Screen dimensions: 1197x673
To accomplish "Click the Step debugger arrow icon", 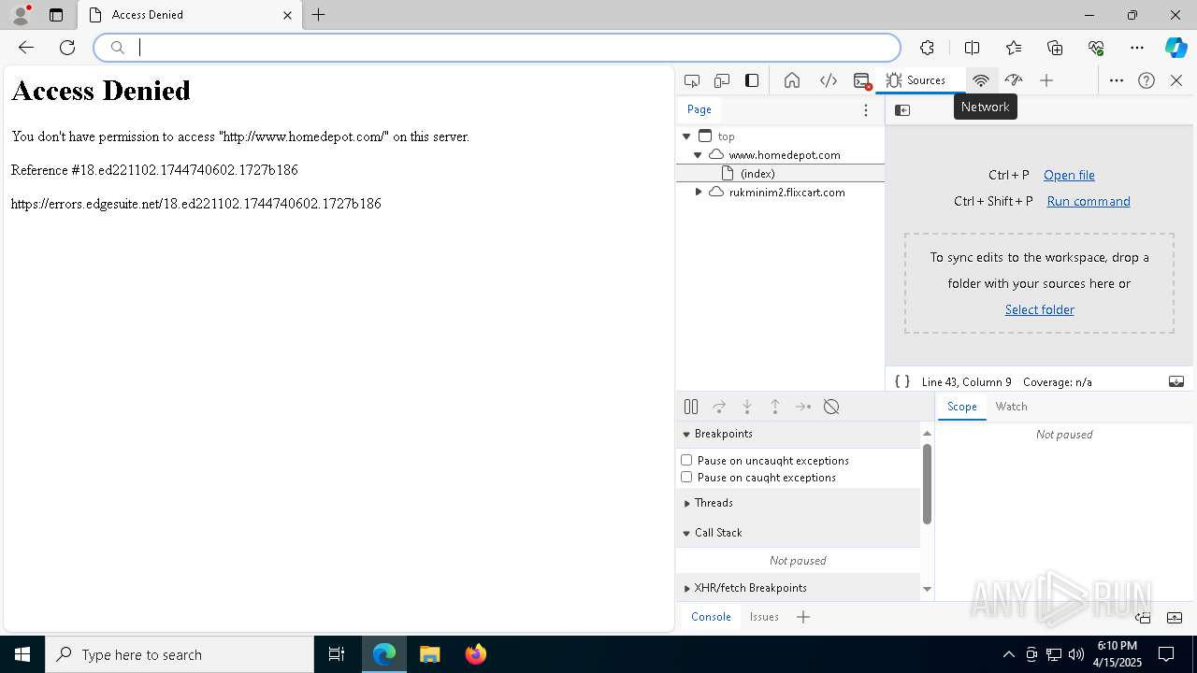I will pyautogui.click(x=803, y=407).
